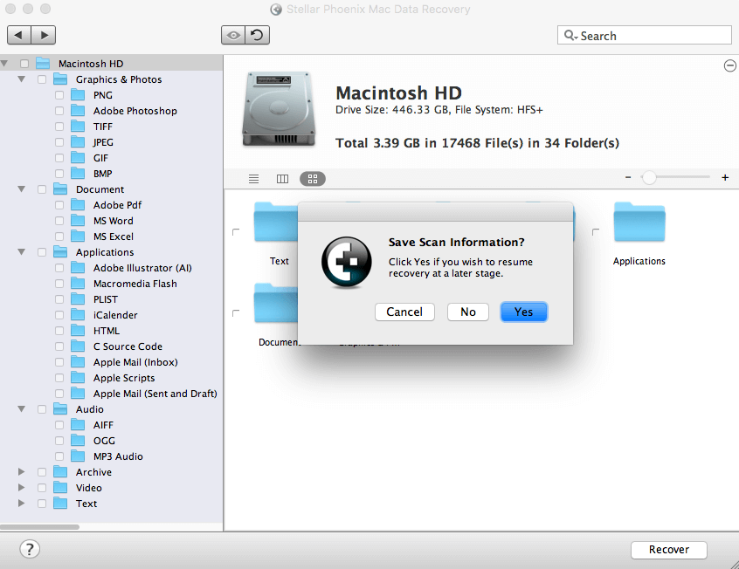
Task: Switch to list view
Action: [x=253, y=179]
